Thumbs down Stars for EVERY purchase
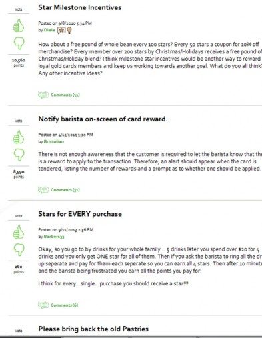The height and width of the screenshot is (338, 262). coord(19,249)
